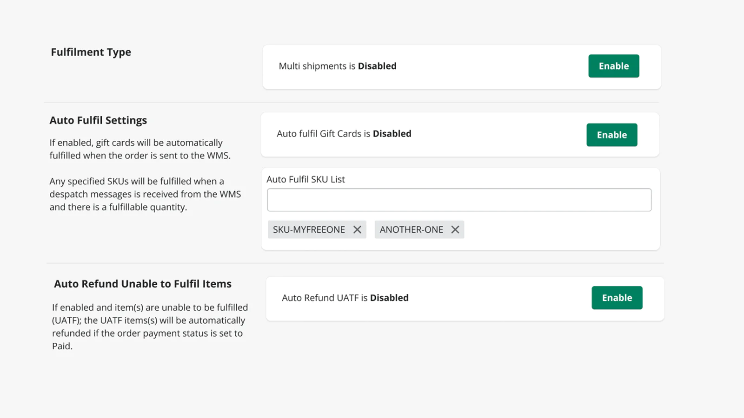744x418 pixels.
Task: Remove the ANOTHER-ONE tag
Action: coord(455,229)
